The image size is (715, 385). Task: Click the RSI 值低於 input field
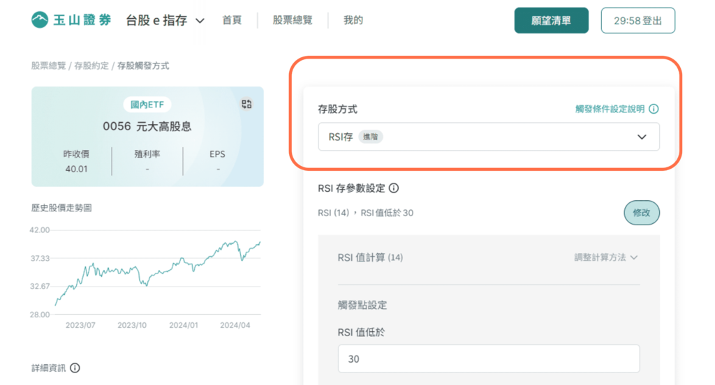point(488,358)
